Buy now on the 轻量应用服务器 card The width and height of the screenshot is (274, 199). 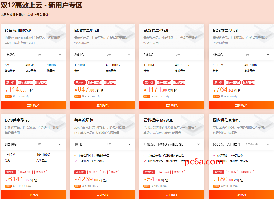(33, 105)
